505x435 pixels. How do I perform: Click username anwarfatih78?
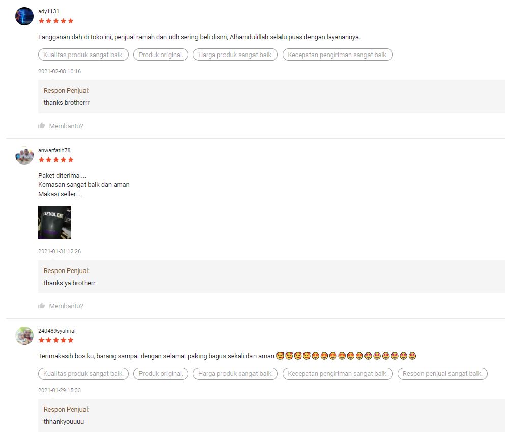click(x=54, y=150)
